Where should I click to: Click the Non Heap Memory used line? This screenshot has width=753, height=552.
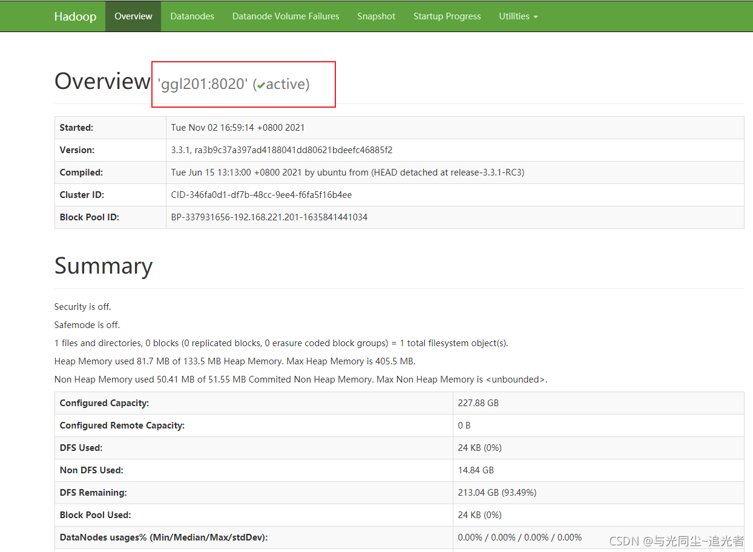click(301, 379)
